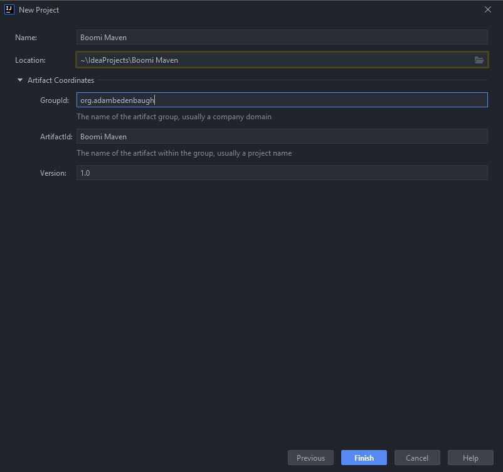Expand the Artifact Coordinates disclosure triangle
Viewport: 503px width, 472px height.
point(19,80)
